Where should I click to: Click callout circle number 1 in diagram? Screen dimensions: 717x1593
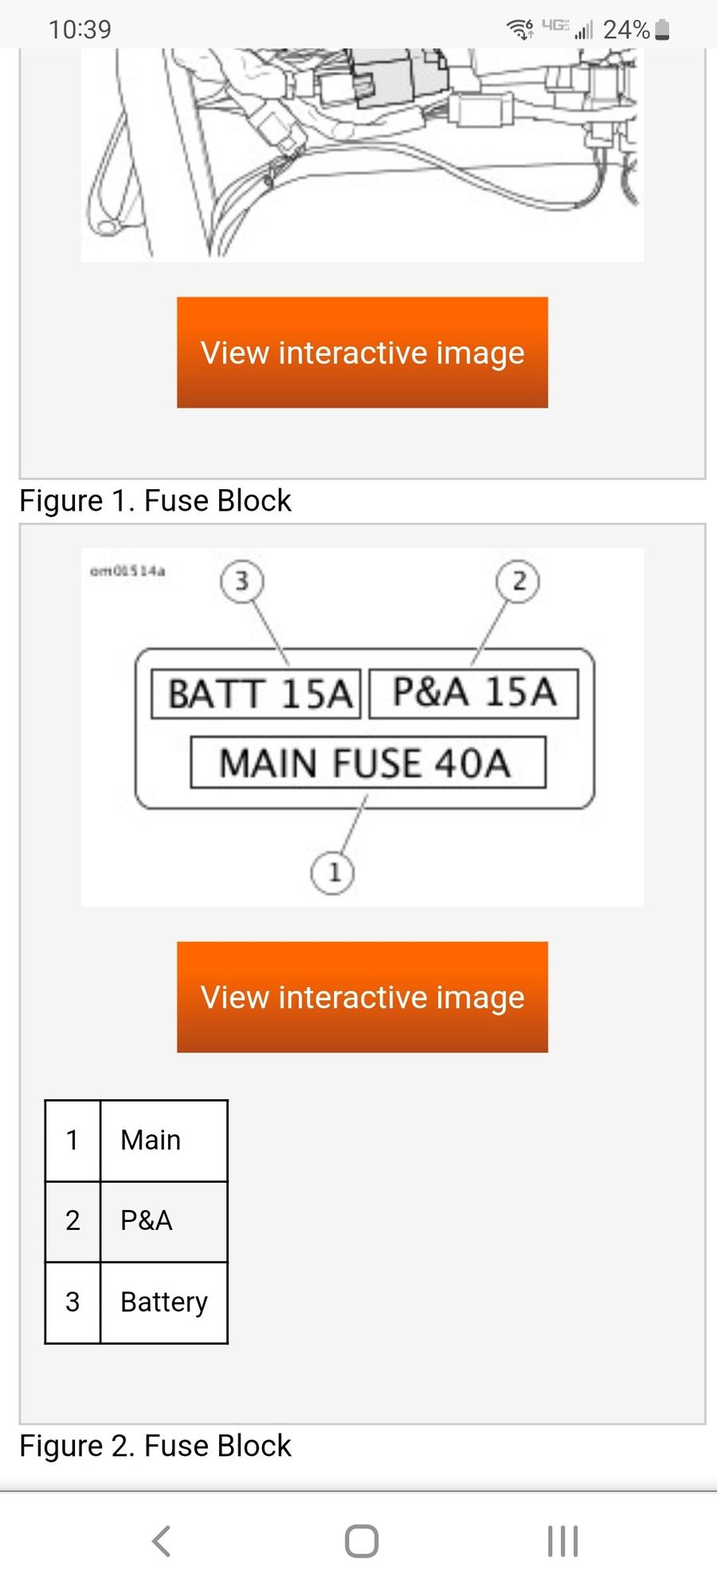coord(333,872)
